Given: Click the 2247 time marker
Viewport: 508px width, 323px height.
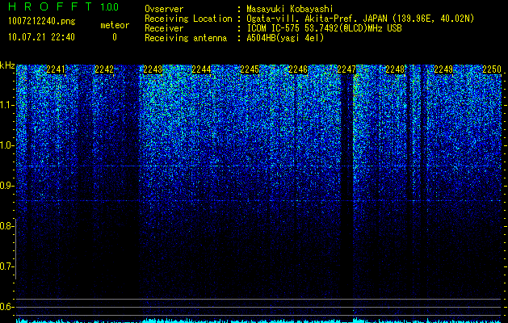Looking at the screenshot, I should pos(346,69).
